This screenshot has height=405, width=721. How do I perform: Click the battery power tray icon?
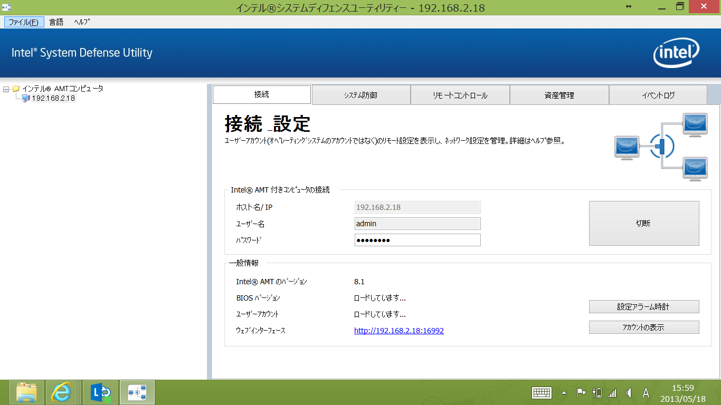597,392
